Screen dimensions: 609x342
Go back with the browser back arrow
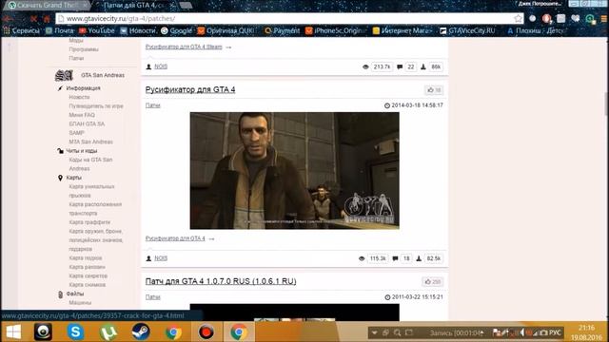point(9,19)
